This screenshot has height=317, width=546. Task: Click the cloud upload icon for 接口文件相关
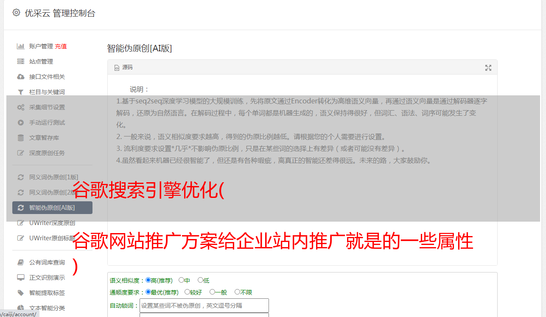[x=20, y=77]
